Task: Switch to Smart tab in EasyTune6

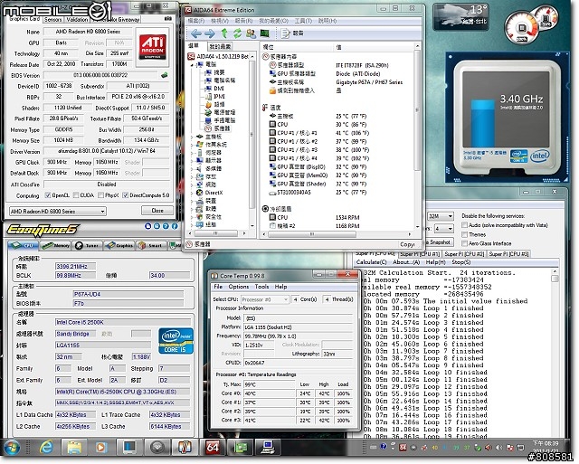Action: coord(151,245)
